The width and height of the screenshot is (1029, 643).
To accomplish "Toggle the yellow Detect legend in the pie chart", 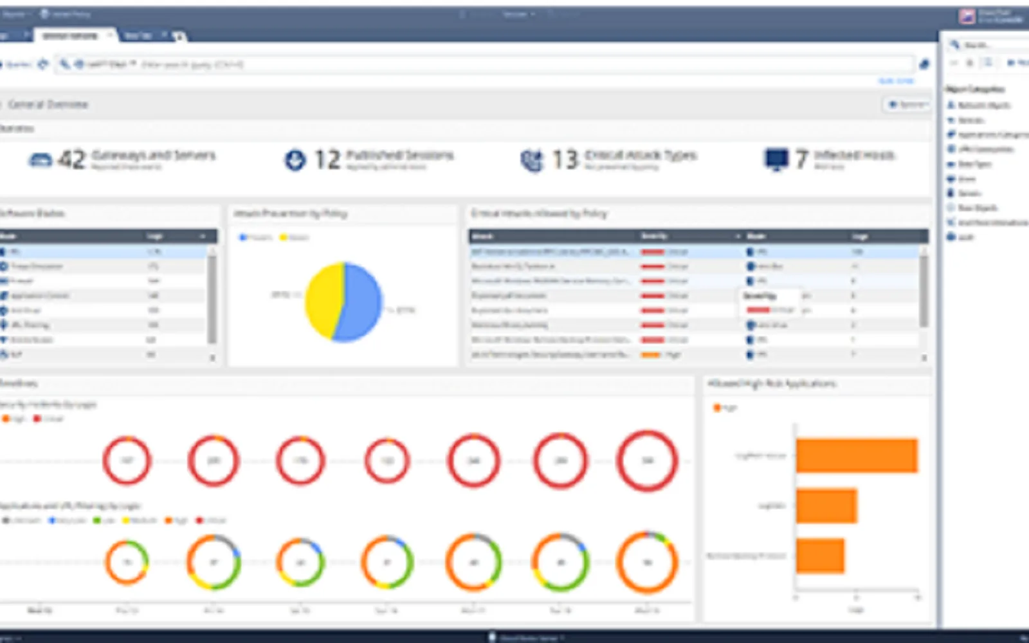I will [294, 237].
